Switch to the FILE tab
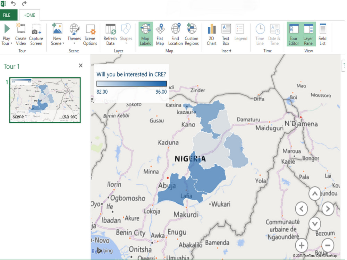347x260 pixels. [9, 15]
